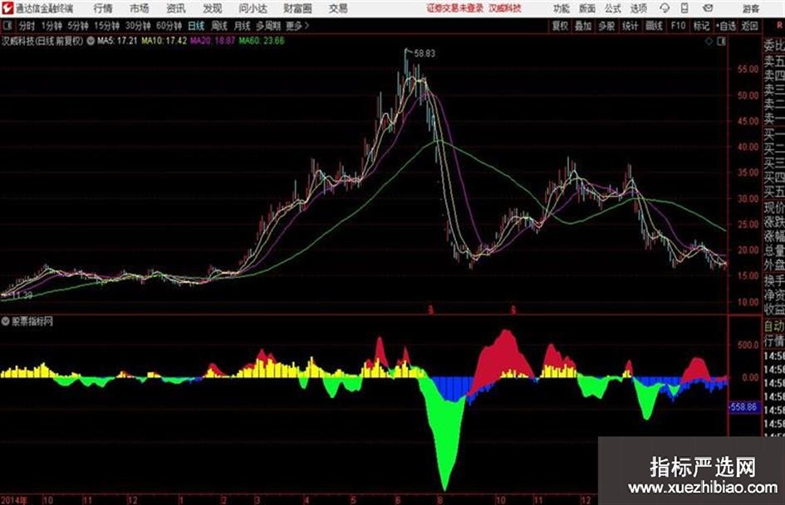
Task: Click the 返回 back button
Action: click(749, 26)
